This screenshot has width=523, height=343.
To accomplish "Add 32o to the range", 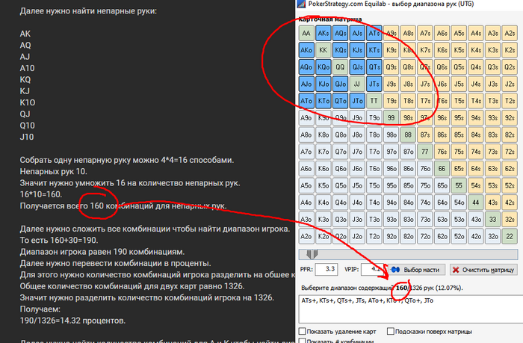I will [x=492, y=236].
